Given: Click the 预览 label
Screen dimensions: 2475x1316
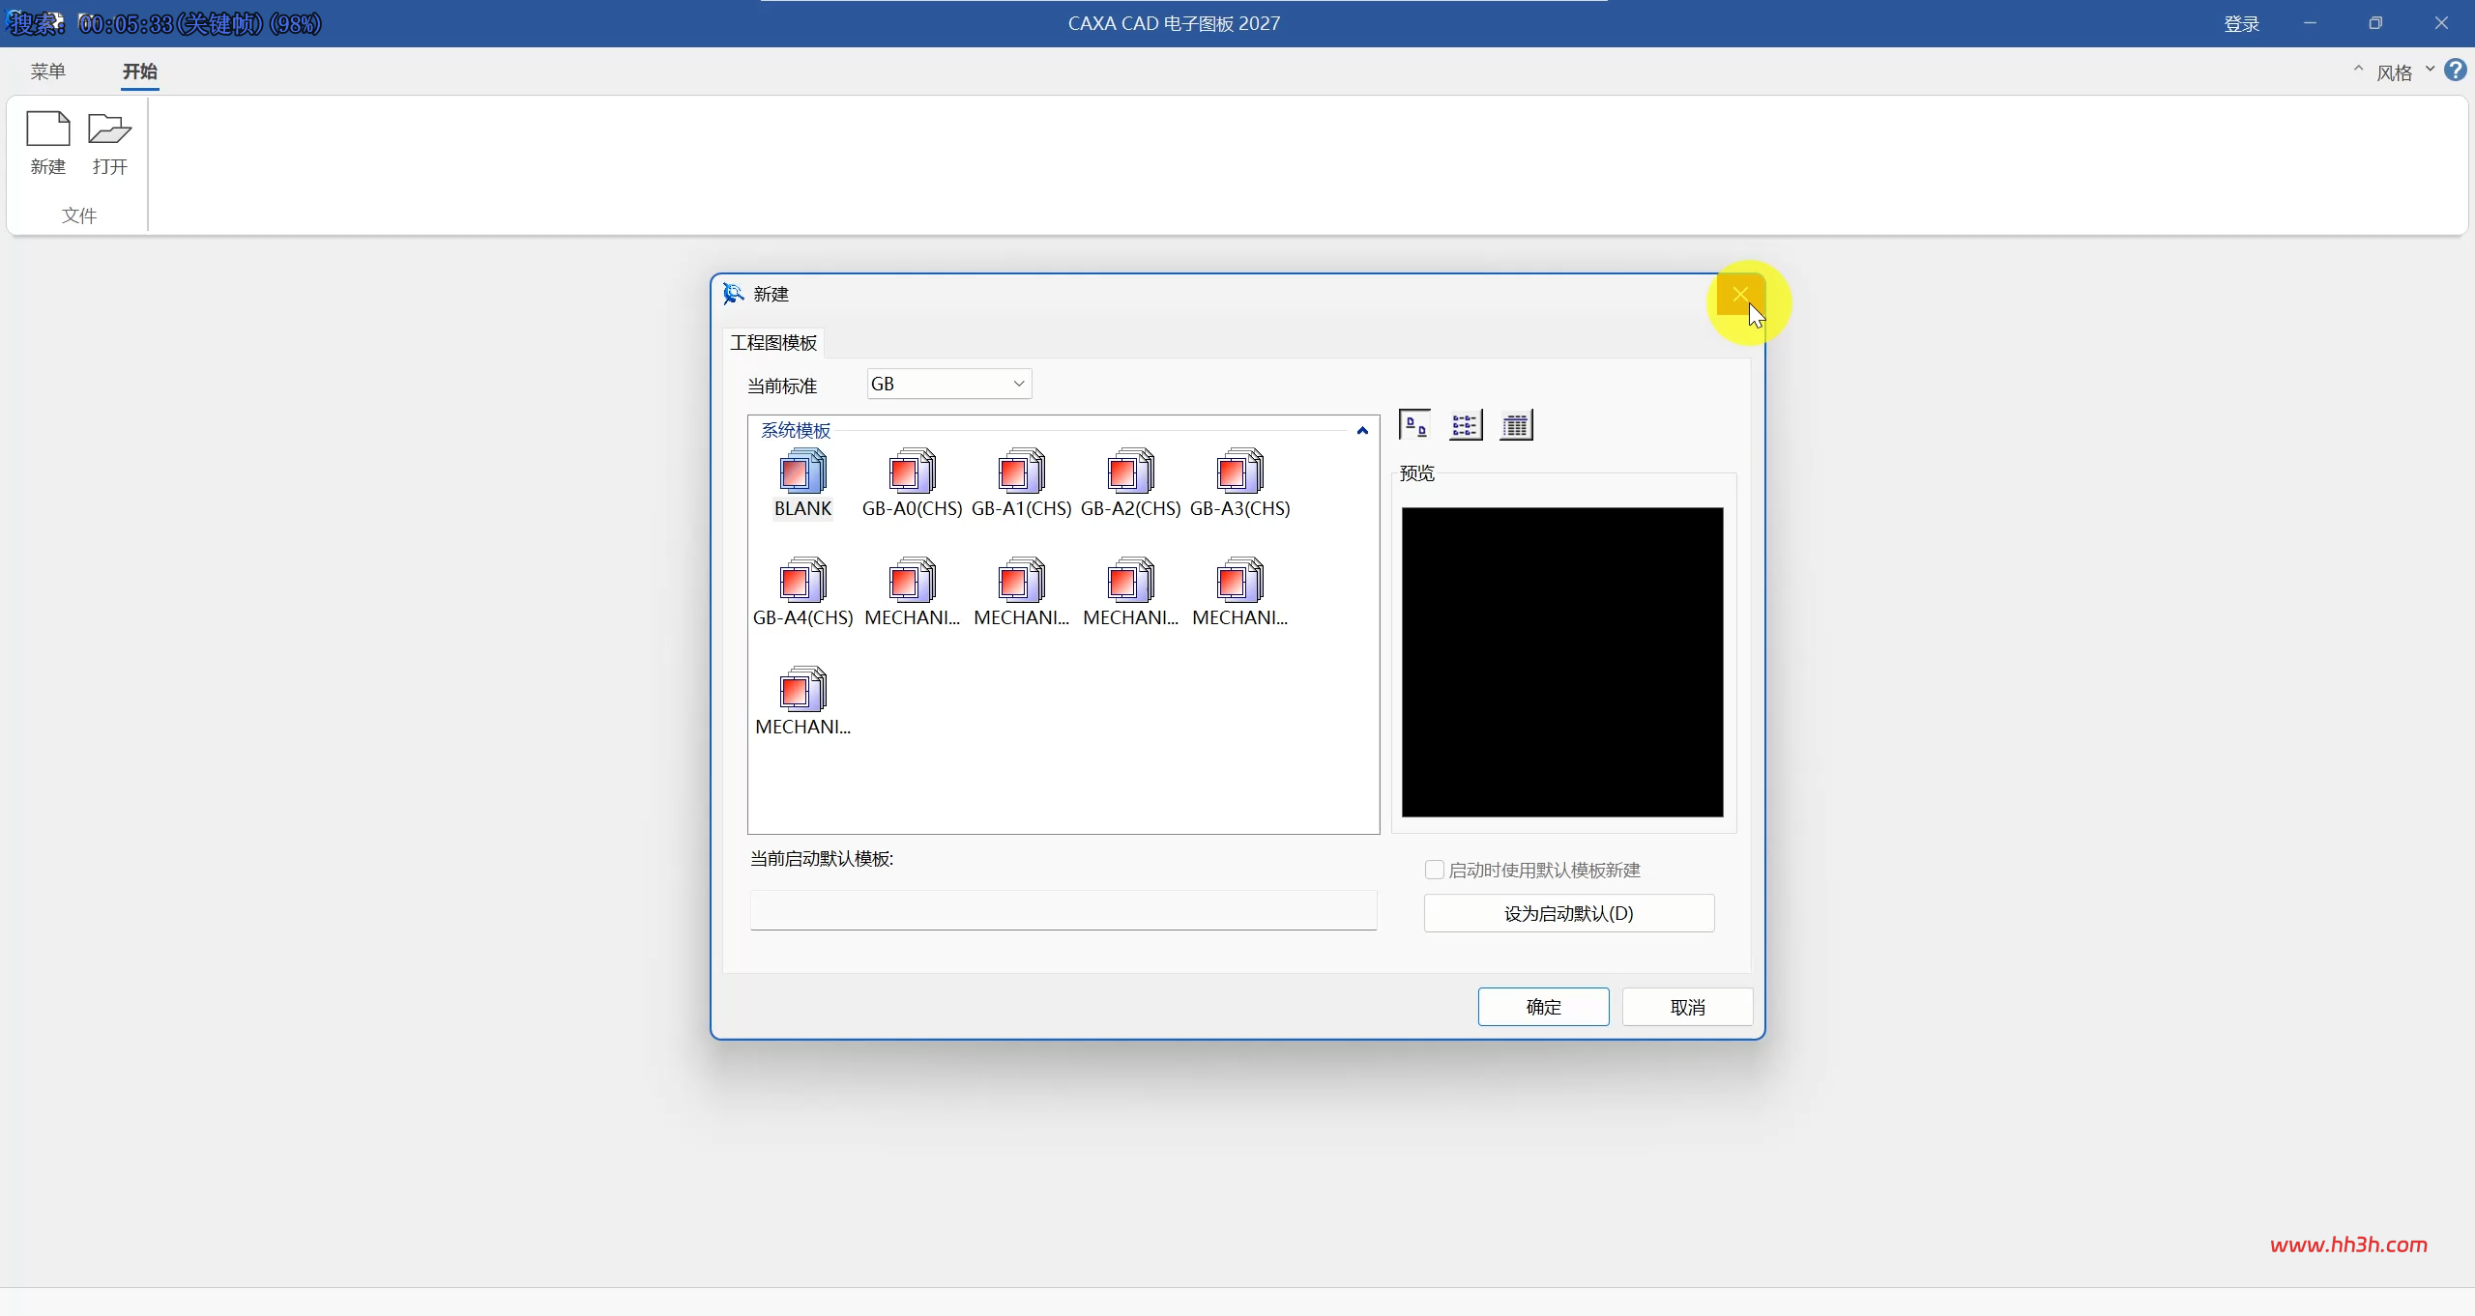Looking at the screenshot, I should pos(1417,473).
